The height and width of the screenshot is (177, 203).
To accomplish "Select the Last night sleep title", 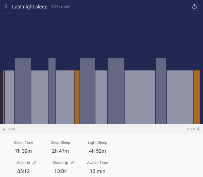I will click(29, 7).
